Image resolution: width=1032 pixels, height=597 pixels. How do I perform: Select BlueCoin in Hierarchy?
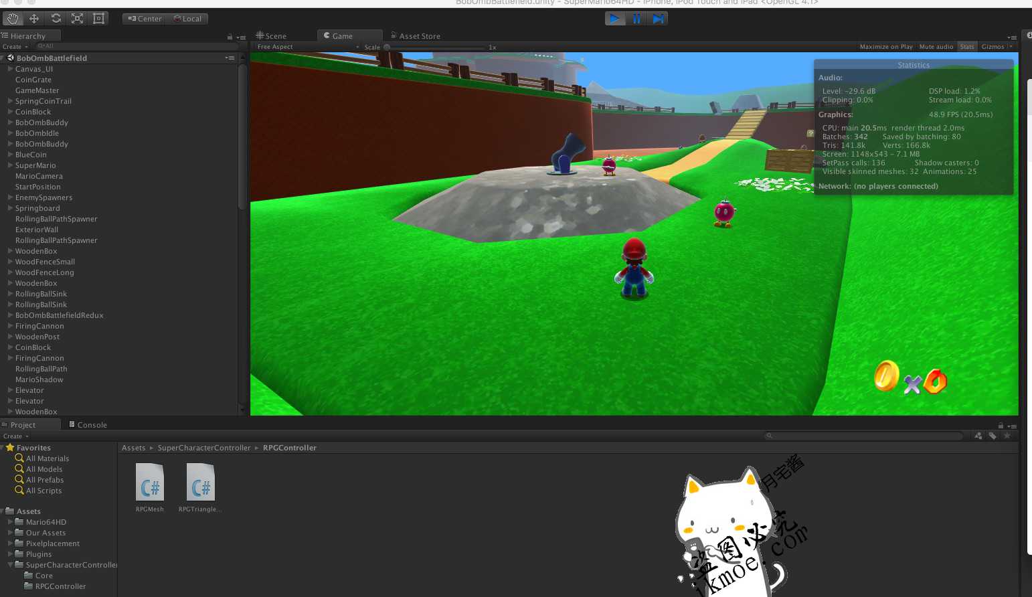click(31, 155)
